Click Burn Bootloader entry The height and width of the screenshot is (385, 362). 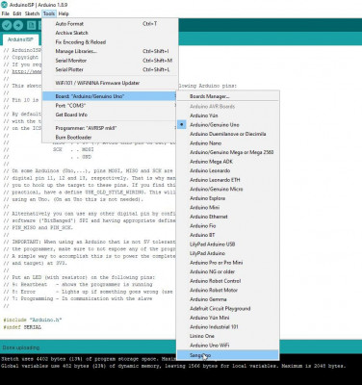pos(110,138)
